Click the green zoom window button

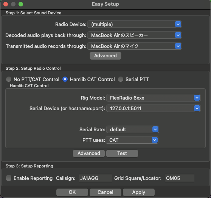point(21,4)
